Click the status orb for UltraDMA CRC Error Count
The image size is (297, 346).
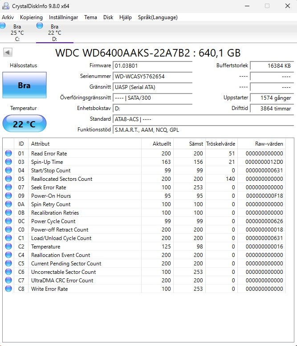[x=8, y=281]
